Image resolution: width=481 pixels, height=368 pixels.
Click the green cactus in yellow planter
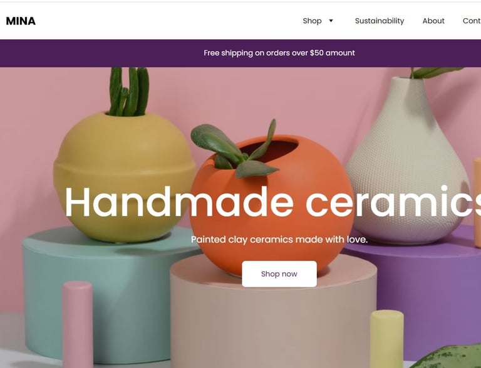pos(129,92)
